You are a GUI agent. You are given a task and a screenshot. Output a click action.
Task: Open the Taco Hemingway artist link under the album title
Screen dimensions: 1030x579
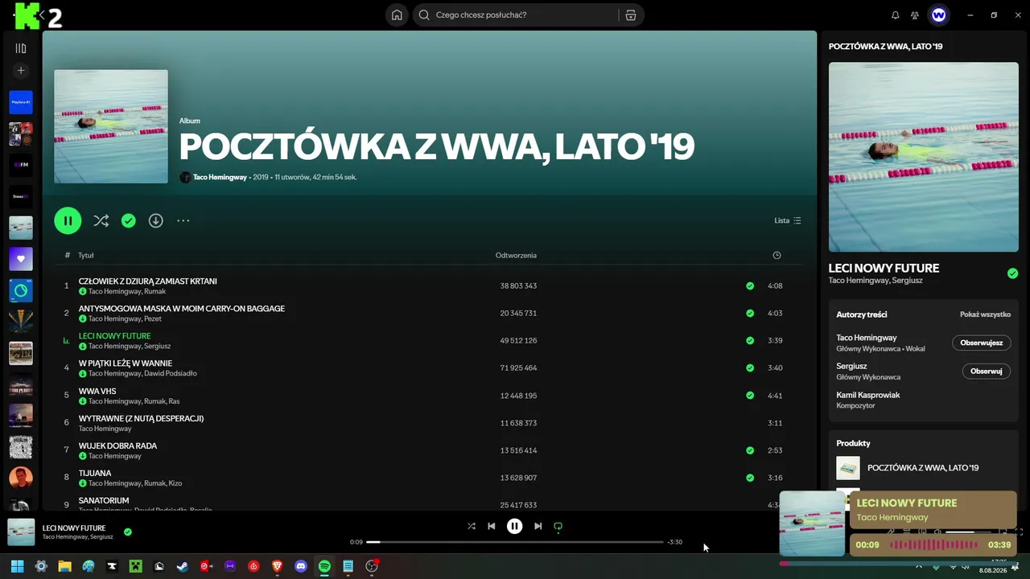[x=220, y=177]
